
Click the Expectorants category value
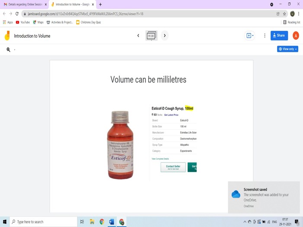point(186,151)
